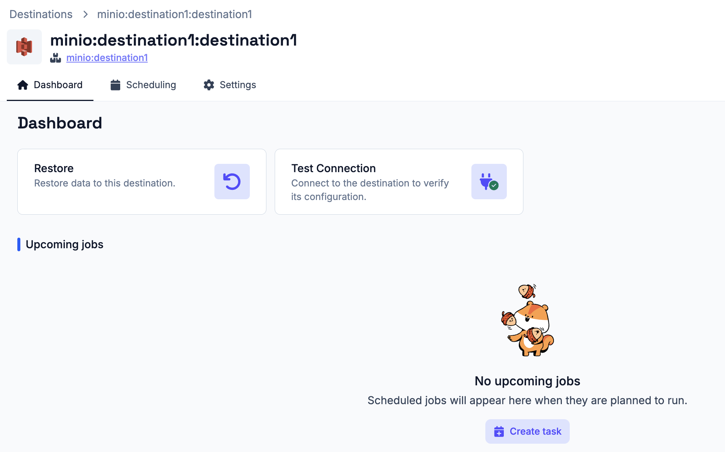Click the Upcoming jobs section heading
The height and width of the screenshot is (452, 725).
tap(64, 244)
